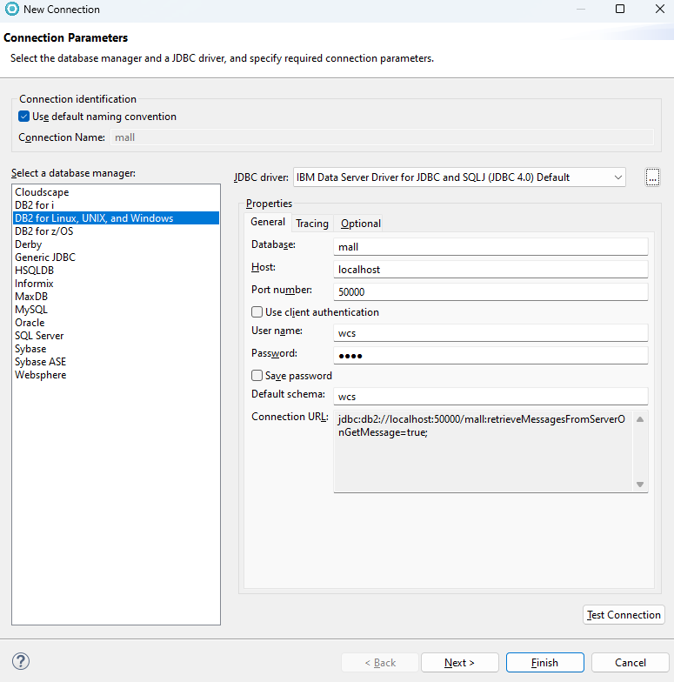Select DB2 for Linux, UNIX, and Windows

click(x=116, y=218)
